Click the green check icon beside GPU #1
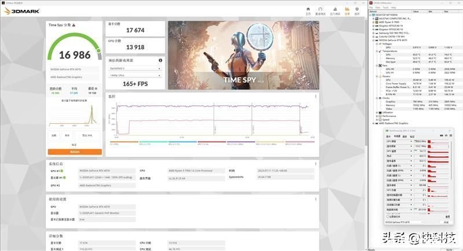463x251 pixels. point(62,171)
